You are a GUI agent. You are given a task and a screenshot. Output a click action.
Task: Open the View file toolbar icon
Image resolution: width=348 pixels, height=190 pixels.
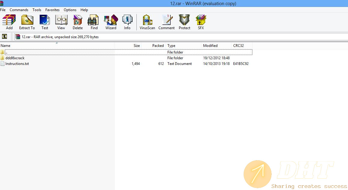[61, 22]
